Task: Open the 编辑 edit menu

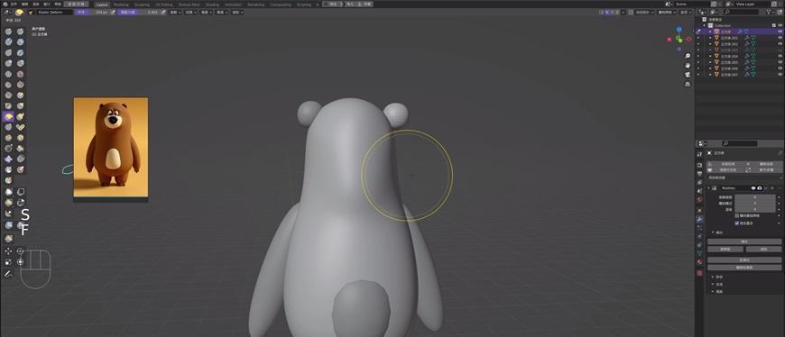Action: click(x=24, y=4)
